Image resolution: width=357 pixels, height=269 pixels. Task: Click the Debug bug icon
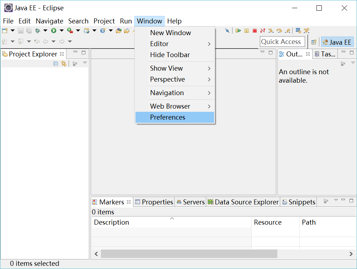pos(37,31)
